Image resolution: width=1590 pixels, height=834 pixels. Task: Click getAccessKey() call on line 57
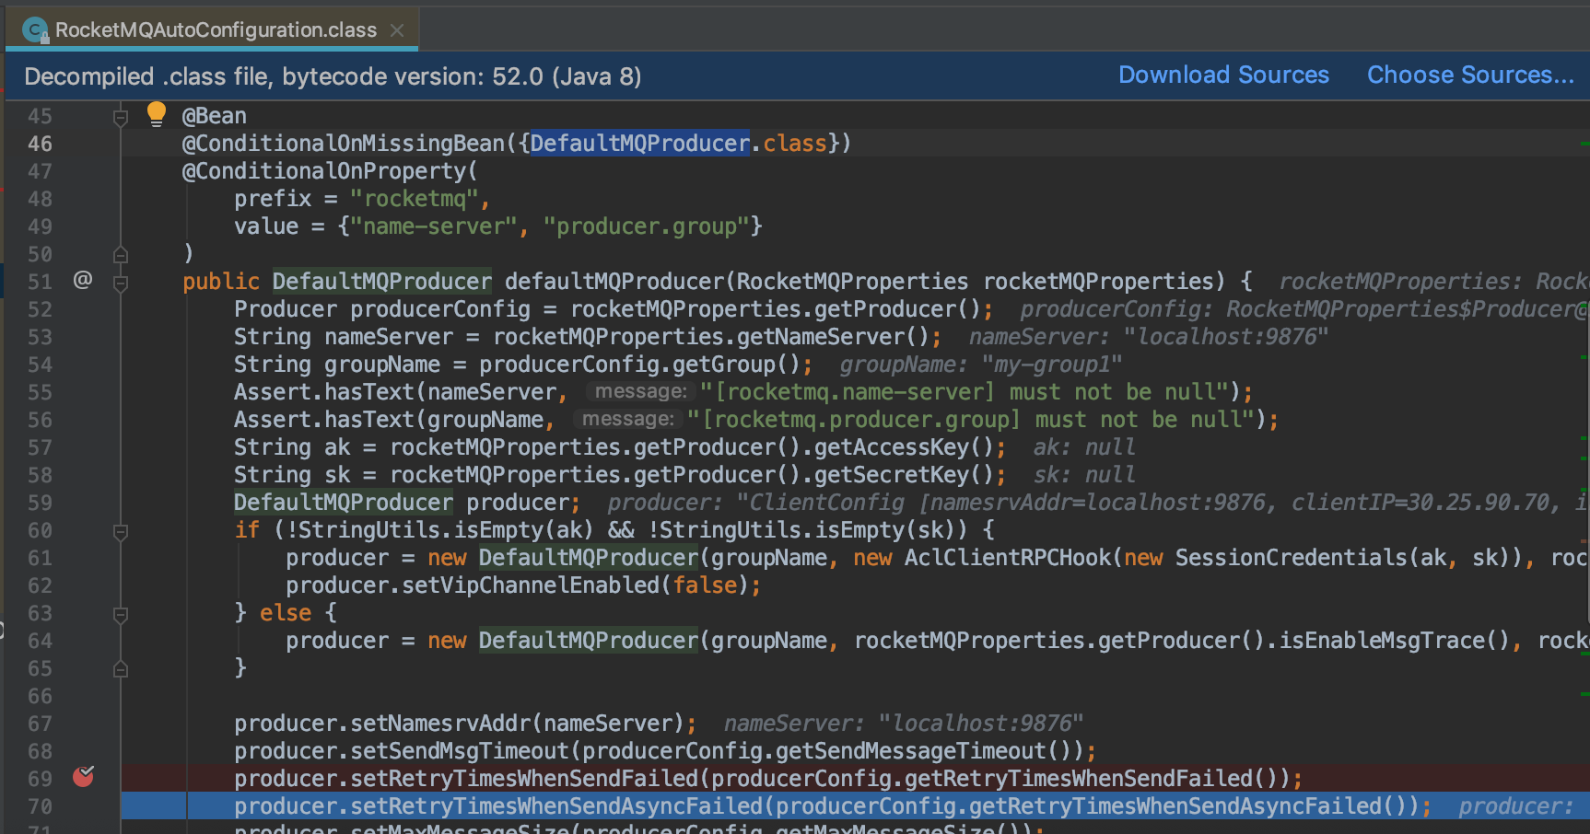point(904,447)
